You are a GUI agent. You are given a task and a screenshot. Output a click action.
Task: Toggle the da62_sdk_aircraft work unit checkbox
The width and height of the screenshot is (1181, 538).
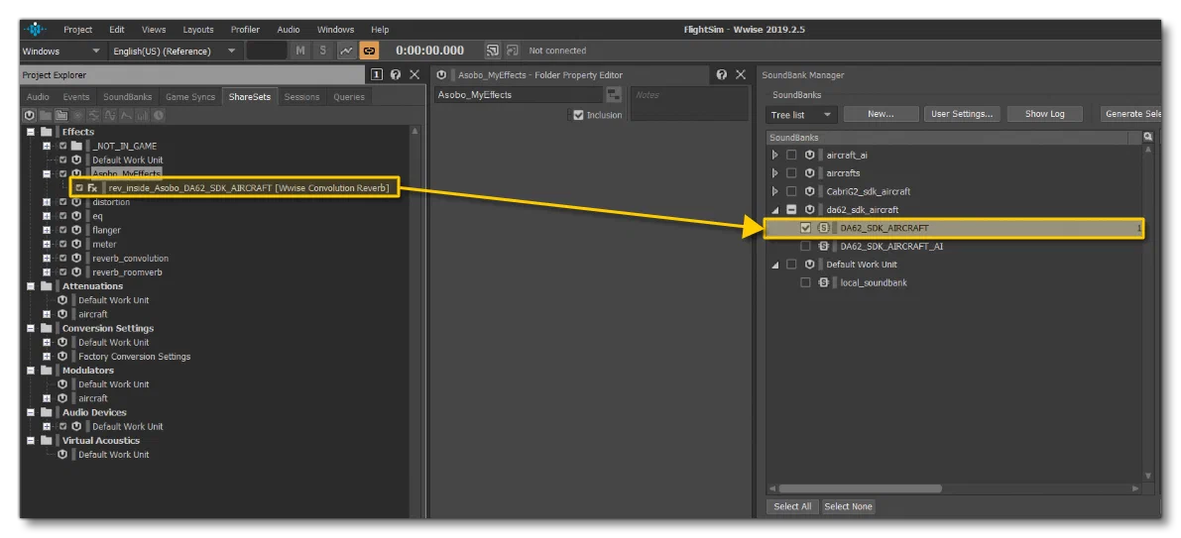pos(791,210)
